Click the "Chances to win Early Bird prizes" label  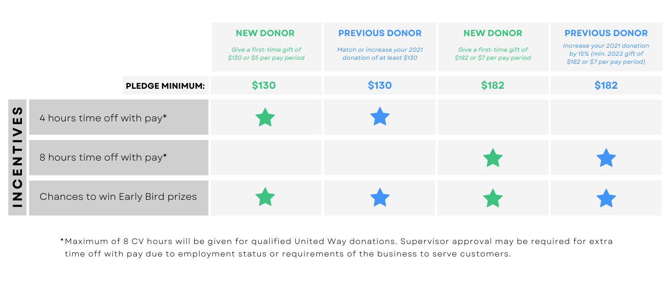[x=118, y=197]
